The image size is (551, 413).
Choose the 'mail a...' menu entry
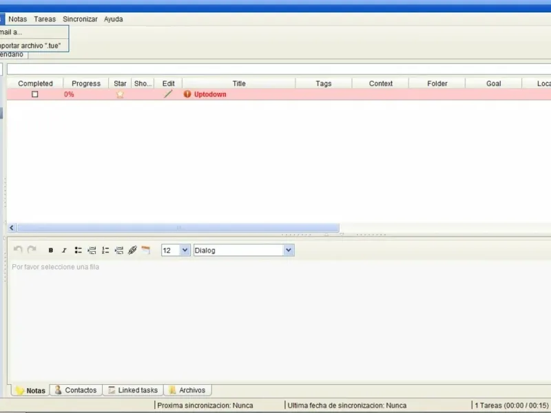pyautogui.click(x=34, y=32)
